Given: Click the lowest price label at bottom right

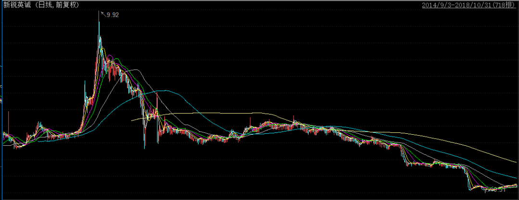Looking at the screenshot, I should pos(499,190).
